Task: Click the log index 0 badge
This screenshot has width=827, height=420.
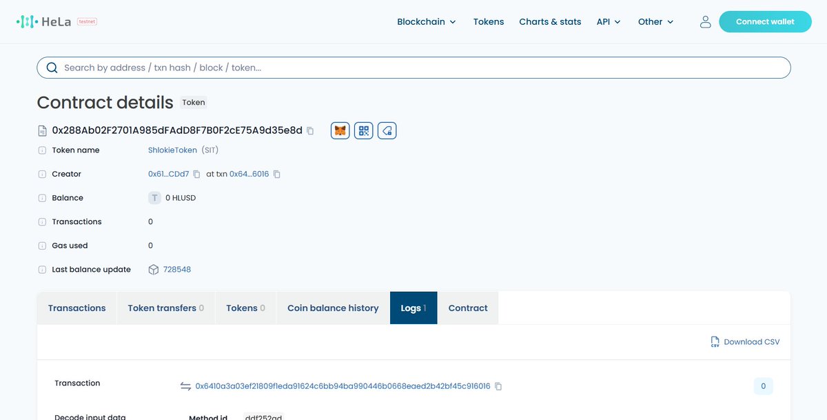Action: 763,386
